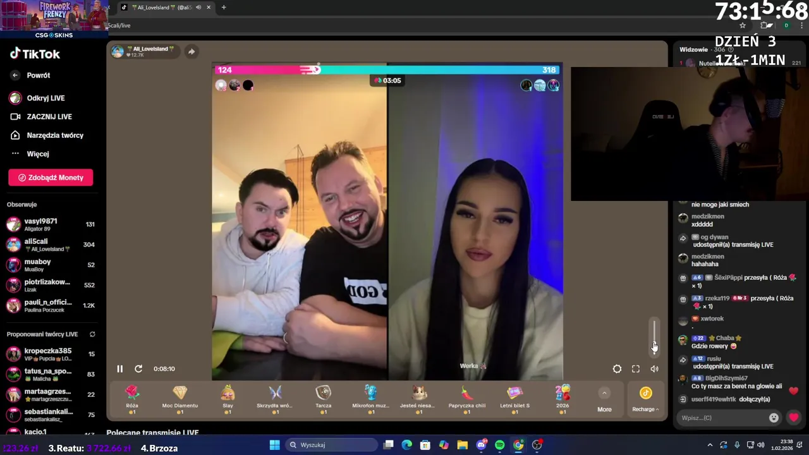Mute the stream volume speaker icon
The image size is (809, 455).
click(x=654, y=369)
